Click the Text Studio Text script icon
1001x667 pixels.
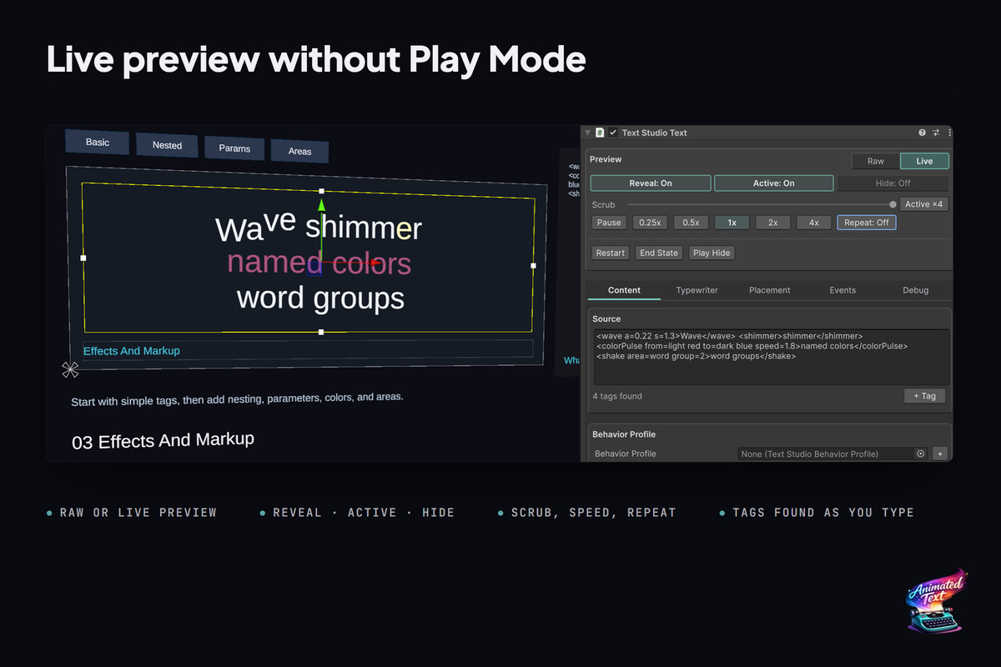coord(600,133)
